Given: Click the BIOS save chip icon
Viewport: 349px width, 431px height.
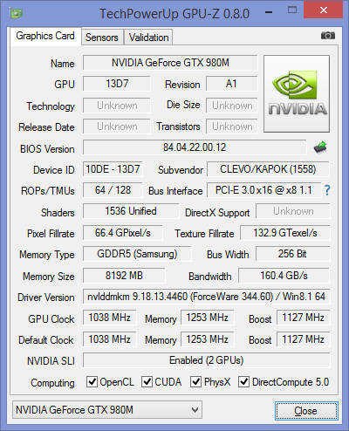Looking at the screenshot, I should pyautogui.click(x=320, y=147).
